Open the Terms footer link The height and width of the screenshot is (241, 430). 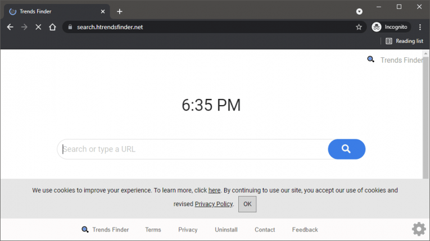(153, 230)
